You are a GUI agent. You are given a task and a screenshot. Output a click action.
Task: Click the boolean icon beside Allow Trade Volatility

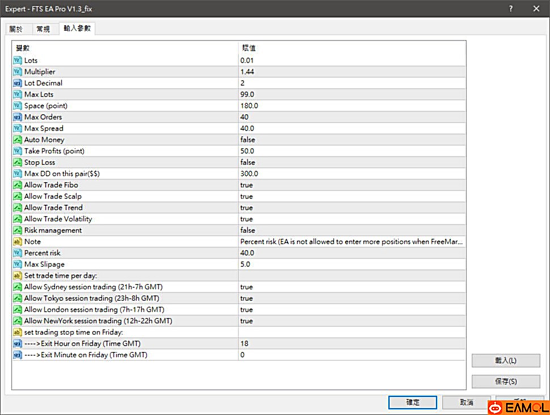point(18,219)
